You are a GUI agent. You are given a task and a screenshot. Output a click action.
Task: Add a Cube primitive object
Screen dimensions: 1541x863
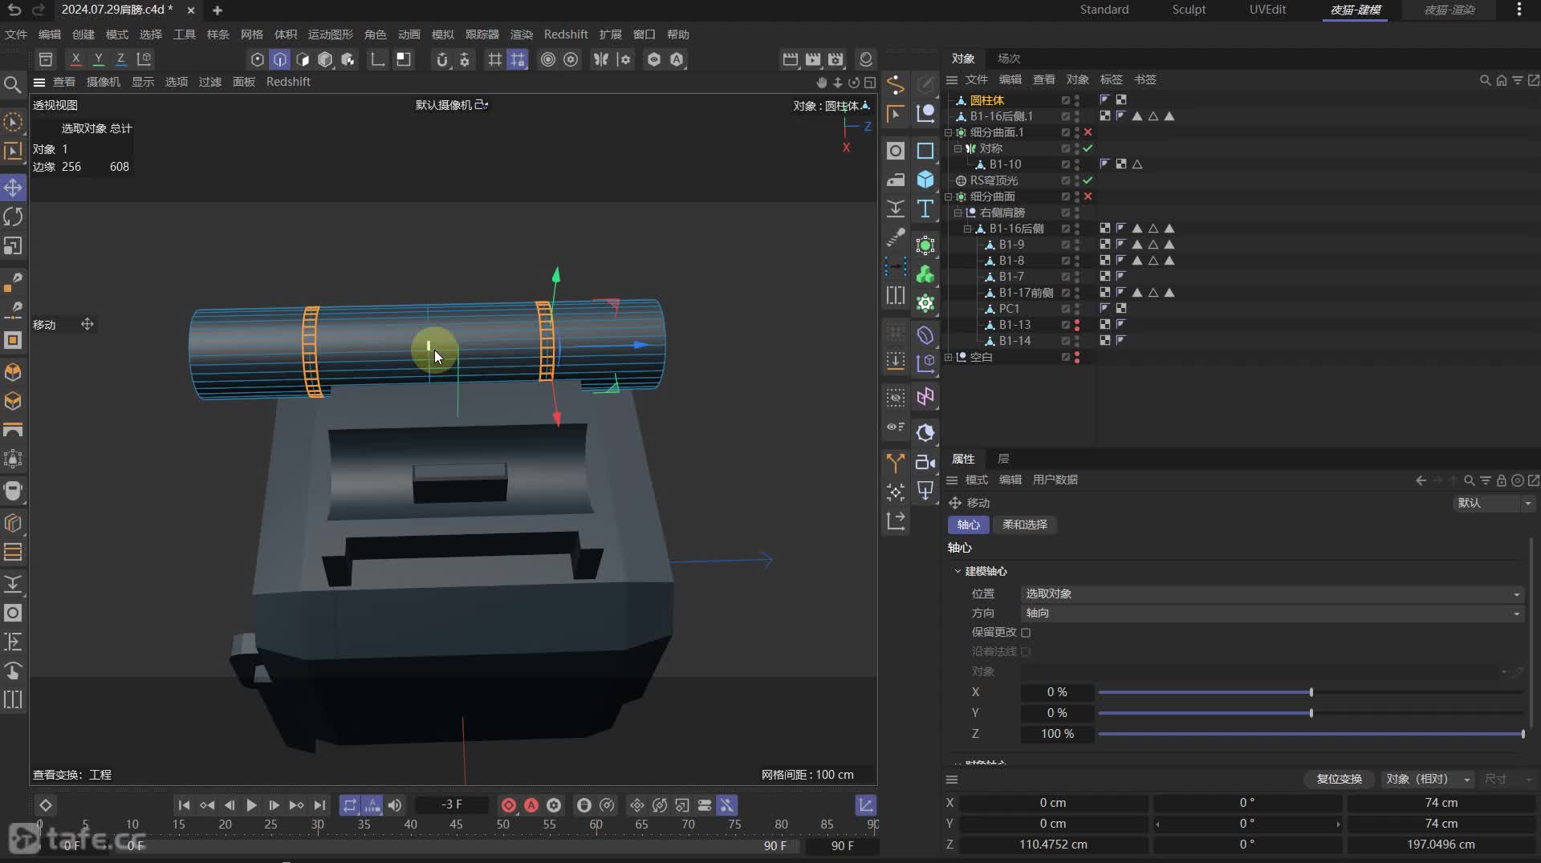925,179
